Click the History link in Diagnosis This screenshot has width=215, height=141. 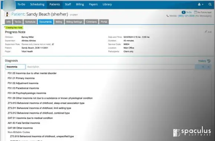pos(202,61)
